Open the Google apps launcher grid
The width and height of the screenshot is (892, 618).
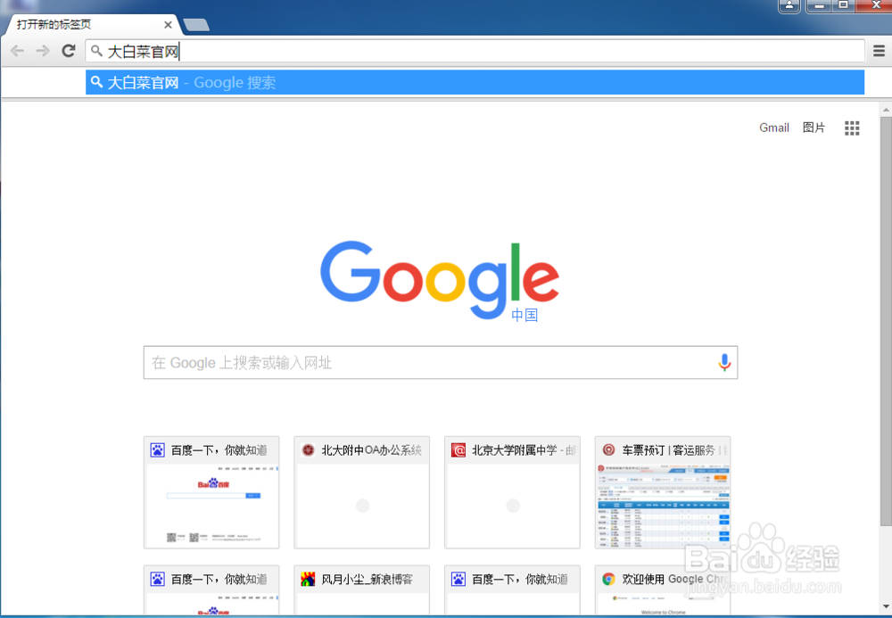851,128
